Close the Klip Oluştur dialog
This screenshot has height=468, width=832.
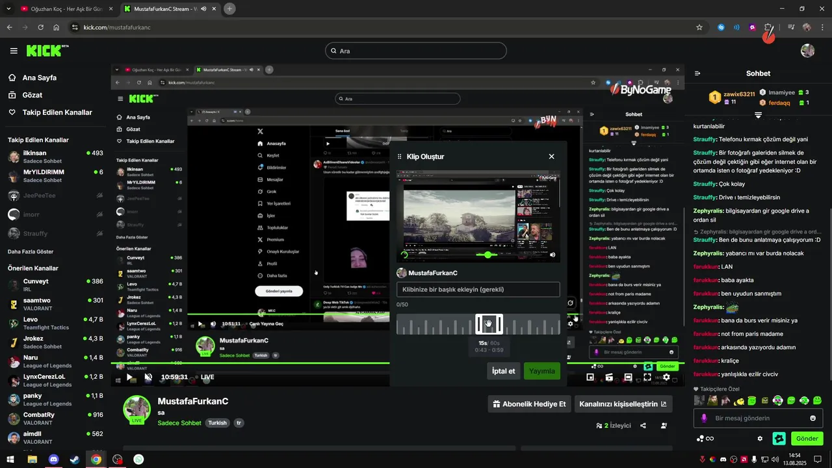pos(551,157)
